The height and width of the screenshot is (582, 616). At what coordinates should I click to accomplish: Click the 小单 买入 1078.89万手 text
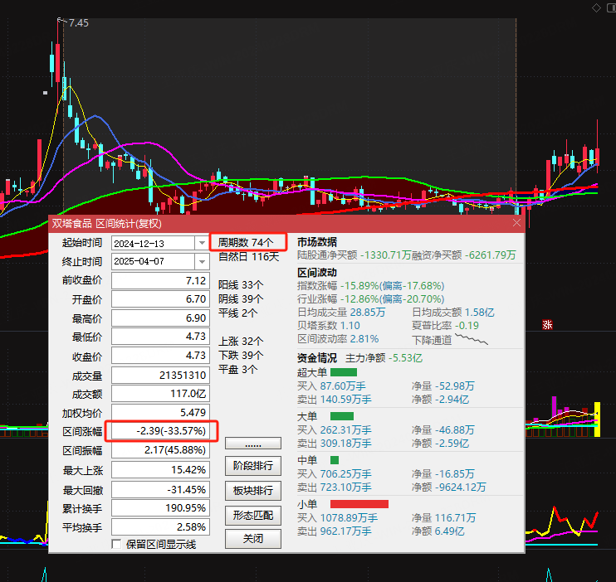point(337,518)
